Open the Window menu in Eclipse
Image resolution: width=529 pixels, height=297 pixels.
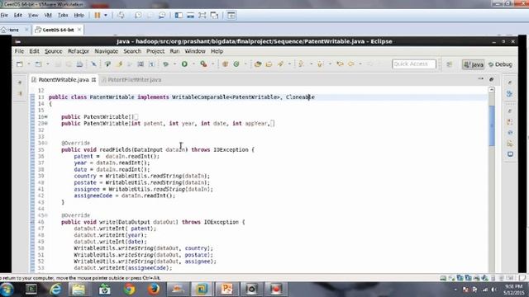coord(195,51)
